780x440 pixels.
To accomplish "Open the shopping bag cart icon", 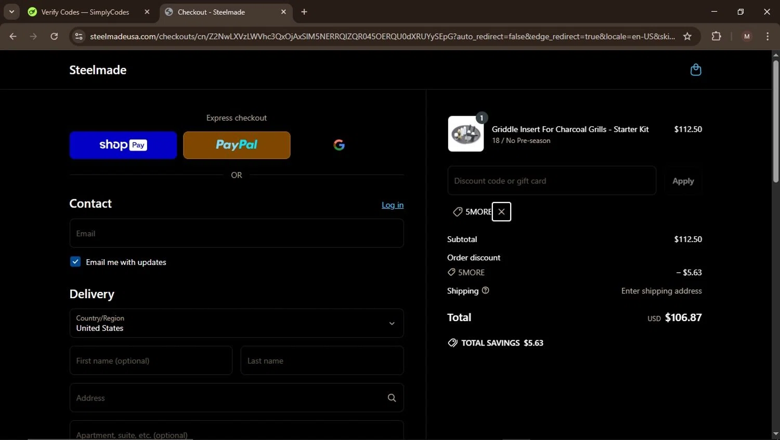I will coord(696,70).
